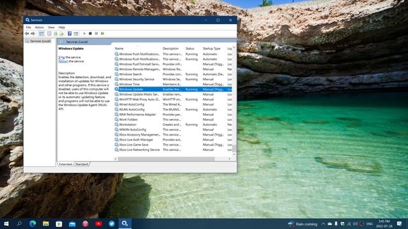Open Microsoft Store from the taskbar
This screenshot has width=408, height=229.
coord(59,223)
